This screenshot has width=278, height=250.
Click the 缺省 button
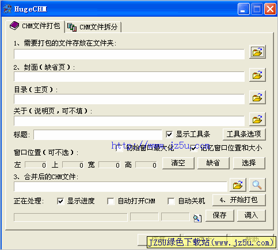pyautogui.click(x=213, y=163)
